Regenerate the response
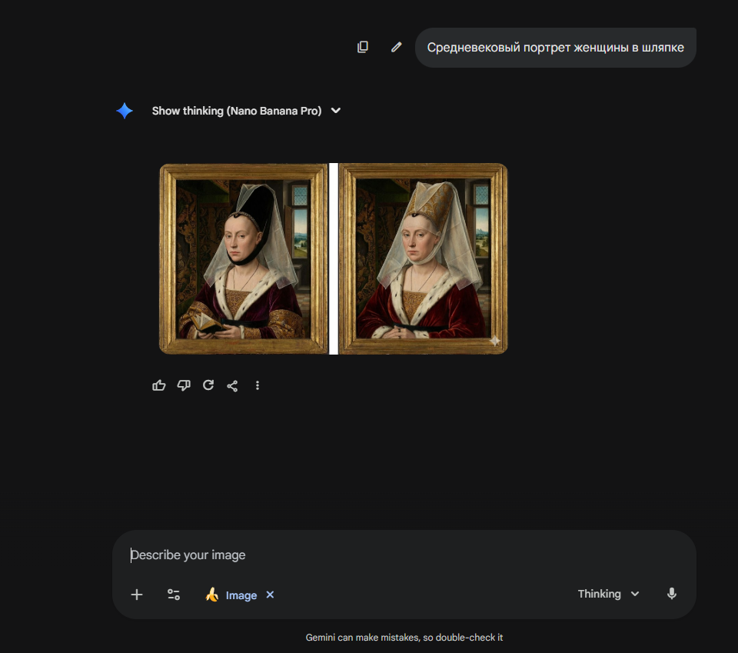Viewport: 738px width, 653px height. 208,385
